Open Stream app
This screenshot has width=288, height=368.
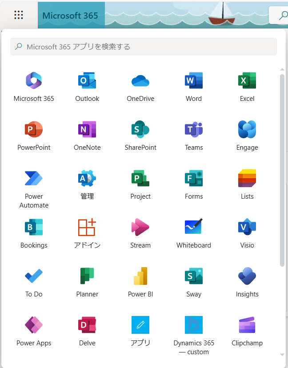pos(140,227)
